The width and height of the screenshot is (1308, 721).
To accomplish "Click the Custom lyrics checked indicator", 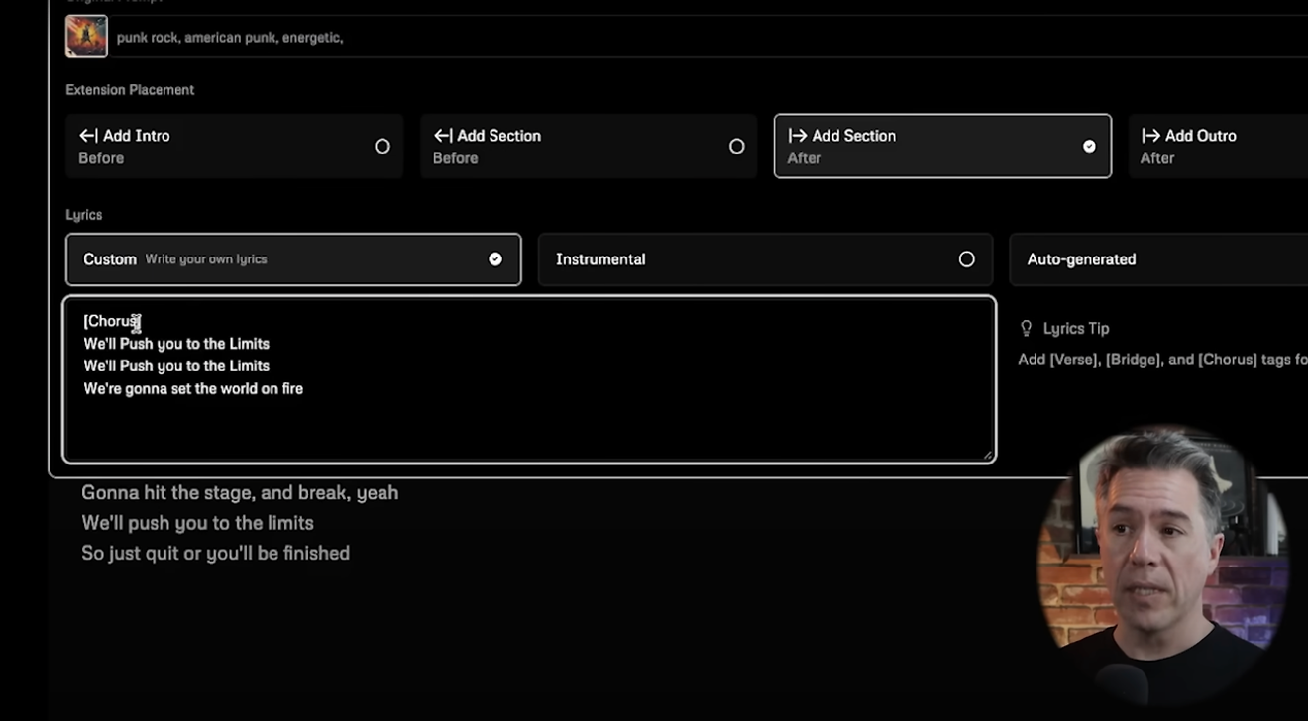I will click(495, 259).
